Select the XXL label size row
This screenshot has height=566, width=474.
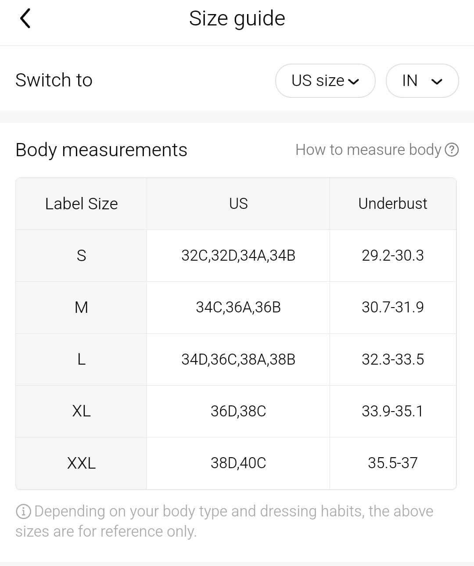[81, 463]
